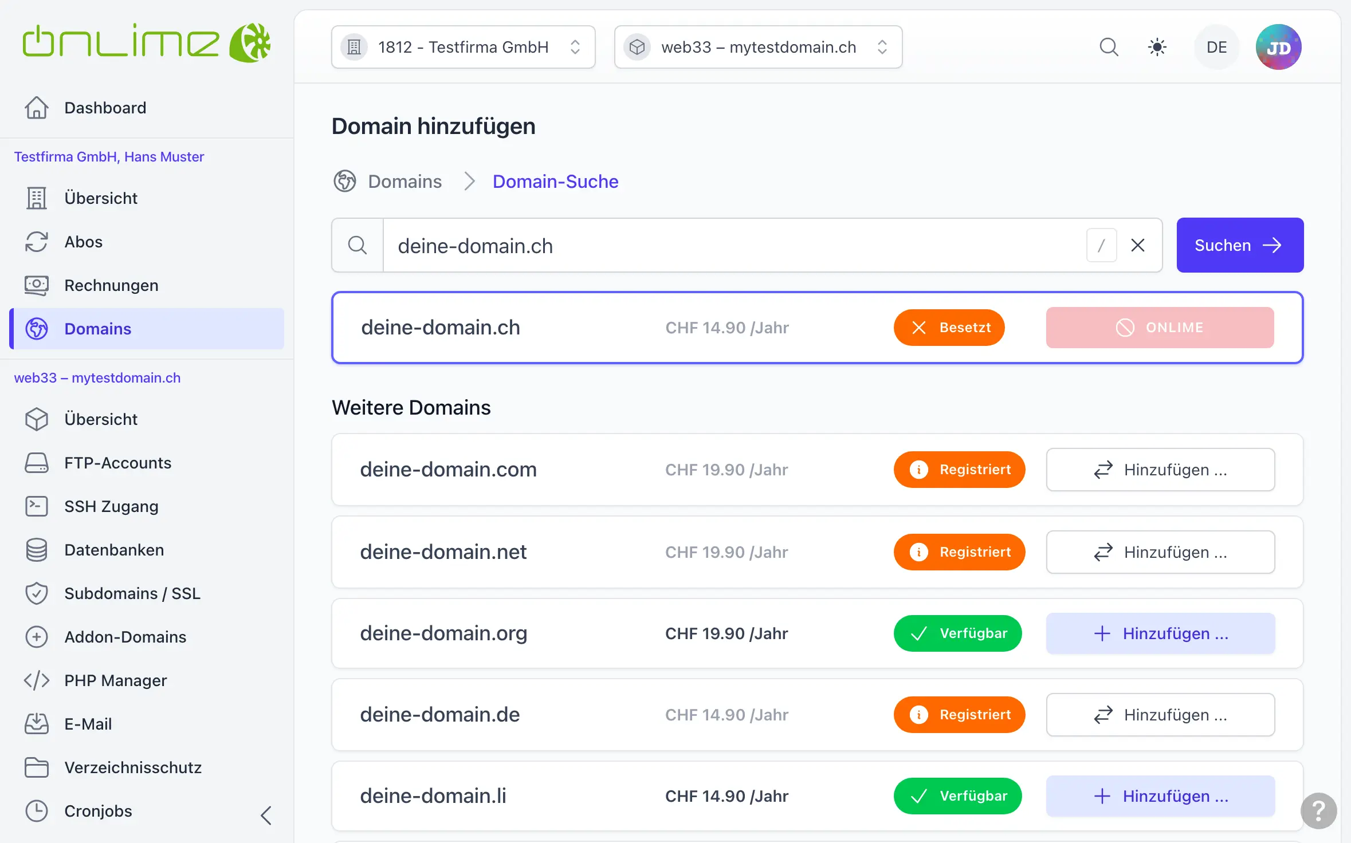Open the DE language selector
Viewport: 1351px width, 843px height.
pyautogui.click(x=1216, y=47)
